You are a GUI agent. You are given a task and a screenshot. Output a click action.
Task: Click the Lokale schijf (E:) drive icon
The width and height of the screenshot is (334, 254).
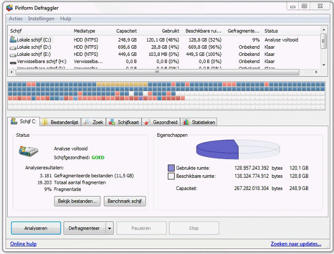tap(13, 55)
